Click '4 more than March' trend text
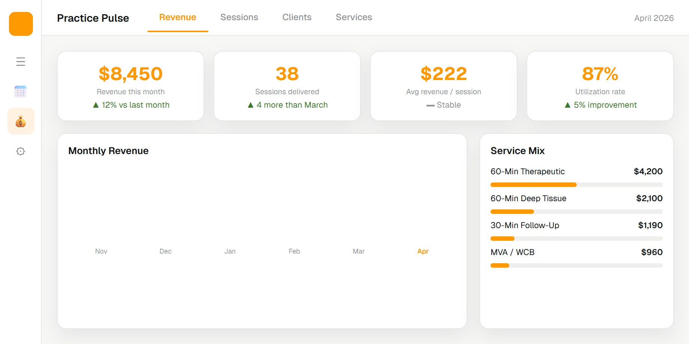This screenshot has height=344, width=689. 288,105
